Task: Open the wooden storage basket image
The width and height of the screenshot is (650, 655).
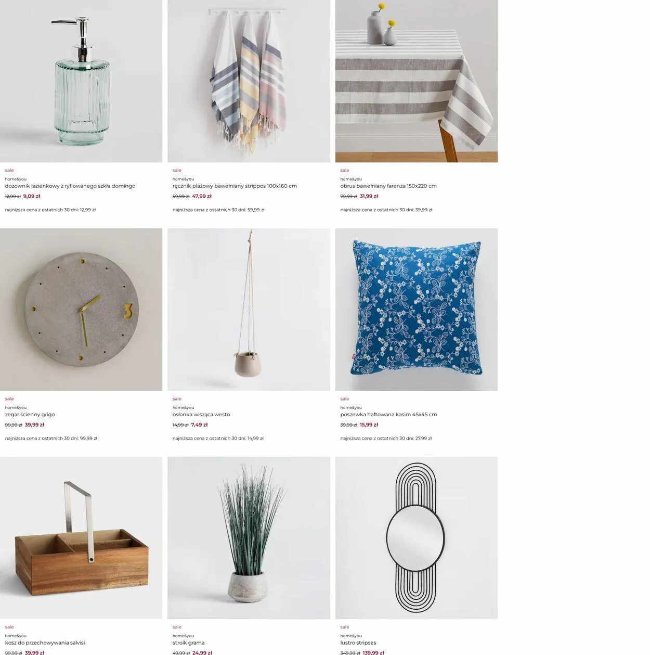Action: click(81, 538)
